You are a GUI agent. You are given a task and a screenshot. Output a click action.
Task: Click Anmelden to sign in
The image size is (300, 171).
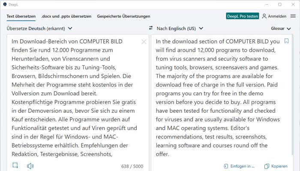click(274, 16)
